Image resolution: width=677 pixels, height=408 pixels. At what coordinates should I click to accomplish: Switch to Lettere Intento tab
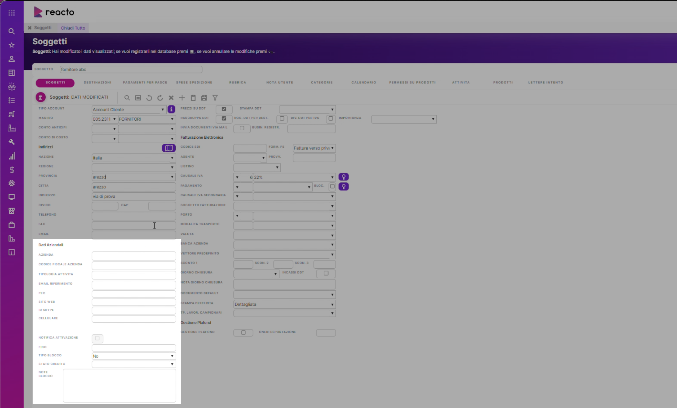(x=546, y=82)
